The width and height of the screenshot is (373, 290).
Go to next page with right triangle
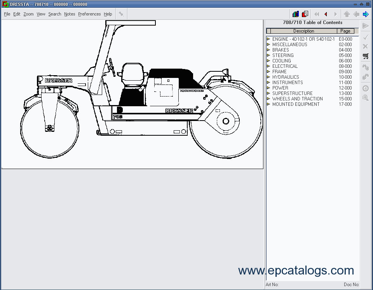coord(335,14)
